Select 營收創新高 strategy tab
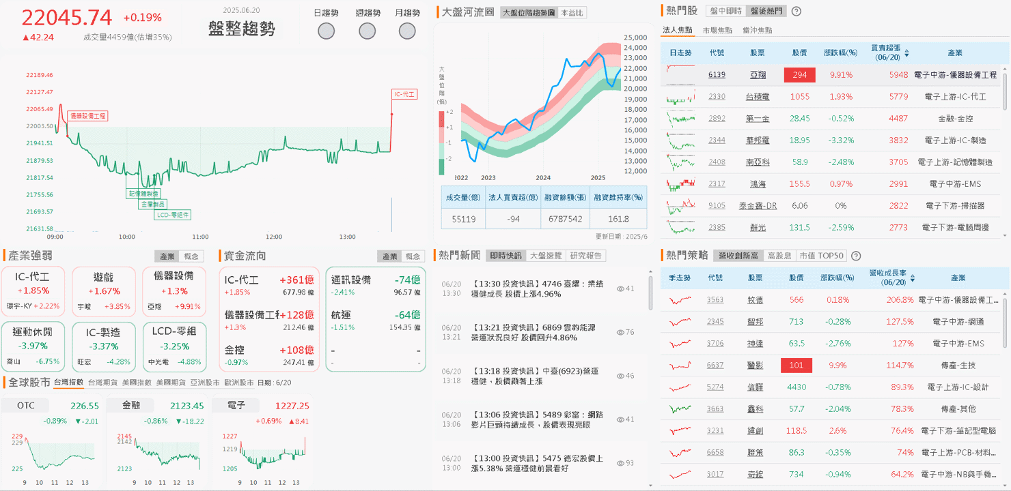The height and width of the screenshot is (491, 1011). coord(738,256)
